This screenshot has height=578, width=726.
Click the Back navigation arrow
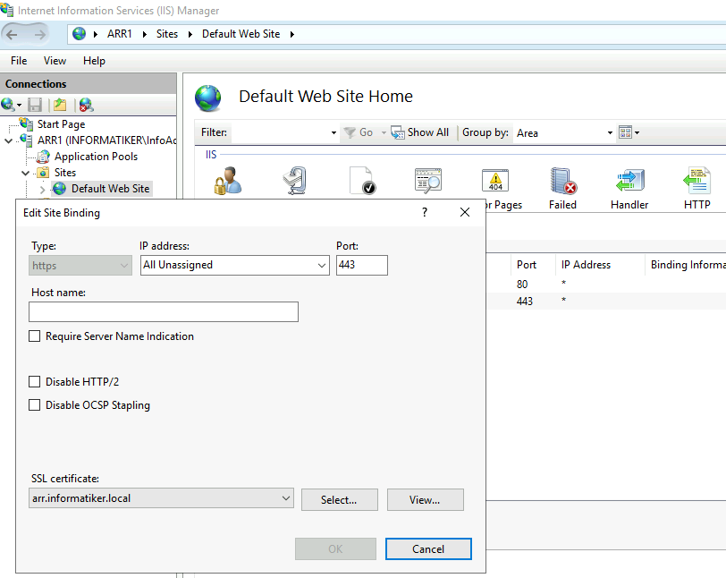point(12,34)
